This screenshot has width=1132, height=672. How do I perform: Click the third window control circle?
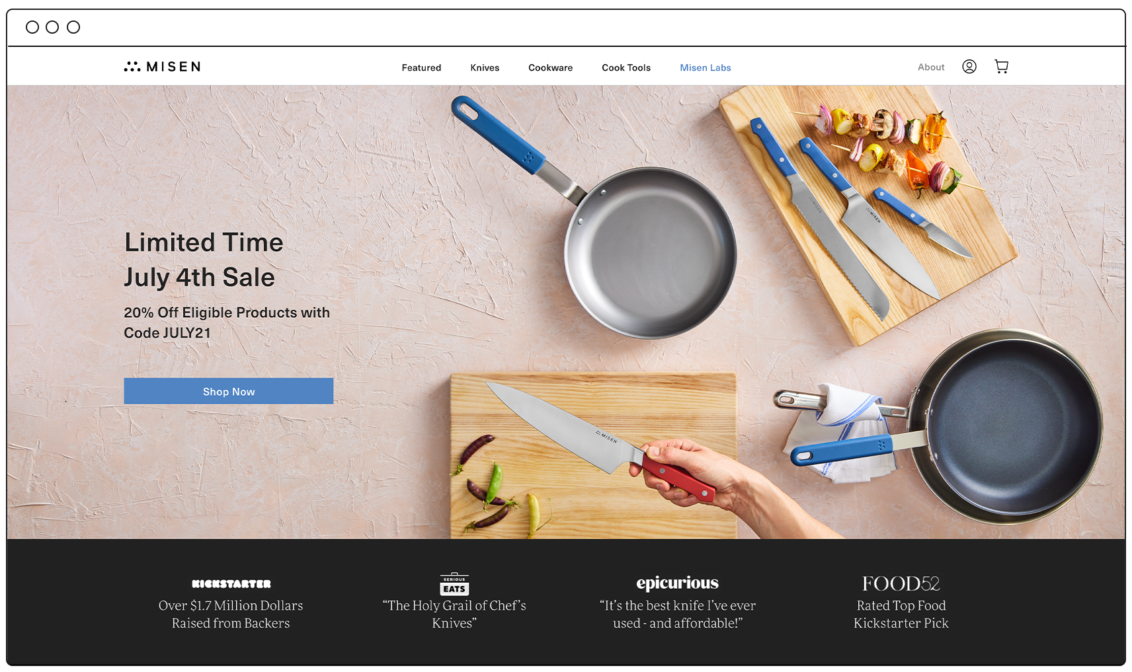coord(73,27)
